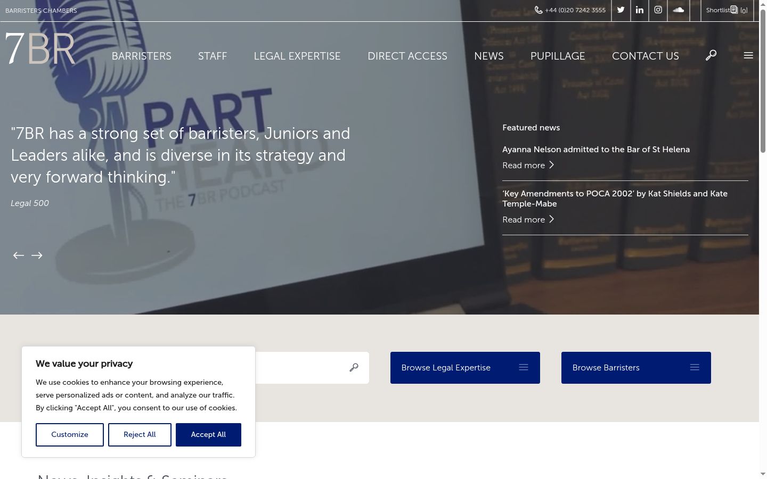The height and width of the screenshot is (479, 767).
Task: Open the Barristers menu
Action: (141, 56)
